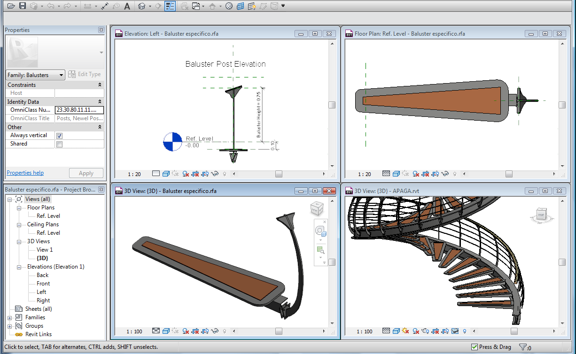Select the Aligned Dimension tool

104,6
